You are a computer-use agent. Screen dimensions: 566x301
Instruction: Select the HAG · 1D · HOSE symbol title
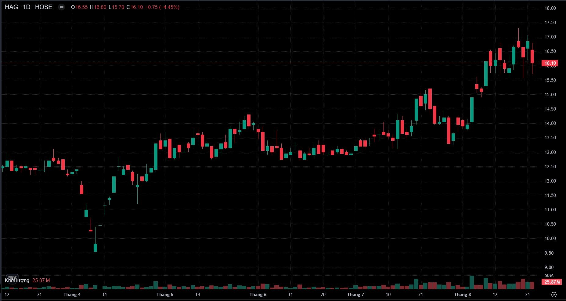(x=28, y=7)
